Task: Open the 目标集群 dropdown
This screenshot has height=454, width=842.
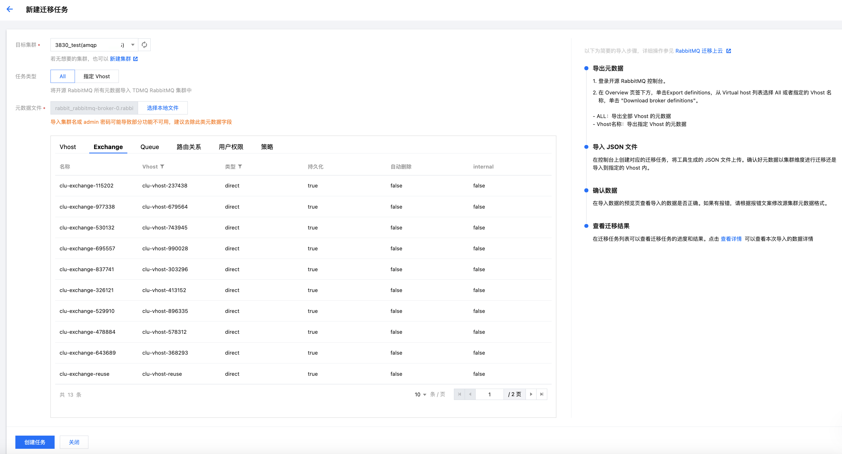Action: [x=94, y=45]
